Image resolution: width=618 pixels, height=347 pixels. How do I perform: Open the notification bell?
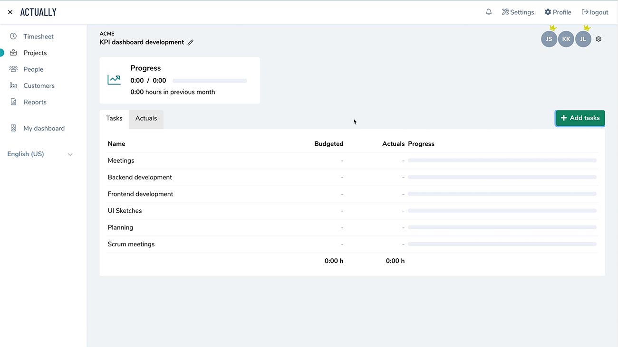point(489,11)
